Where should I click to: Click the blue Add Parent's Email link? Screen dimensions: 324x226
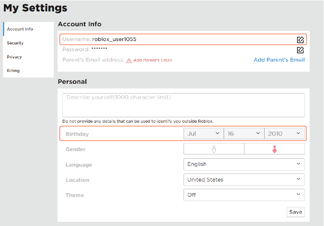tap(279, 60)
